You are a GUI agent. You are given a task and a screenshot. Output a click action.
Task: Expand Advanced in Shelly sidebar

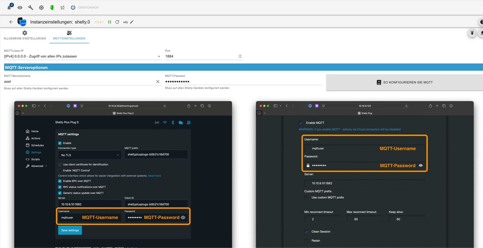37,166
